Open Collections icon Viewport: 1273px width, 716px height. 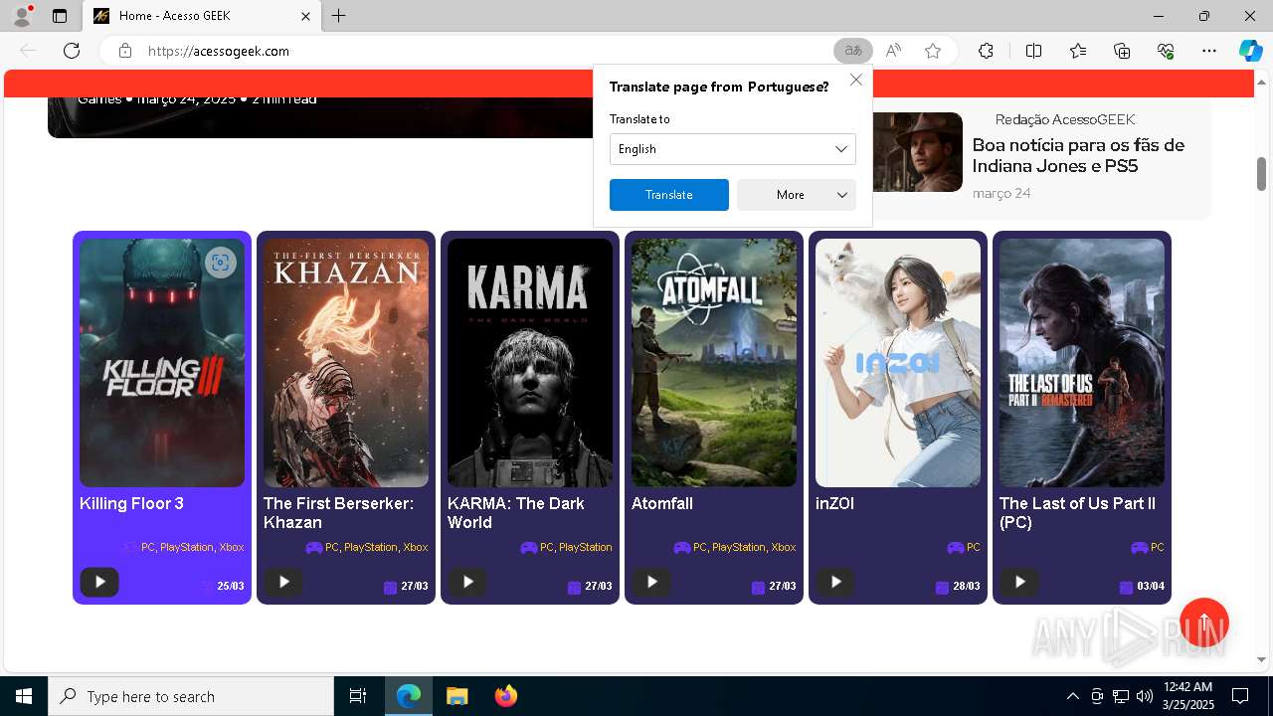pyautogui.click(x=1122, y=51)
